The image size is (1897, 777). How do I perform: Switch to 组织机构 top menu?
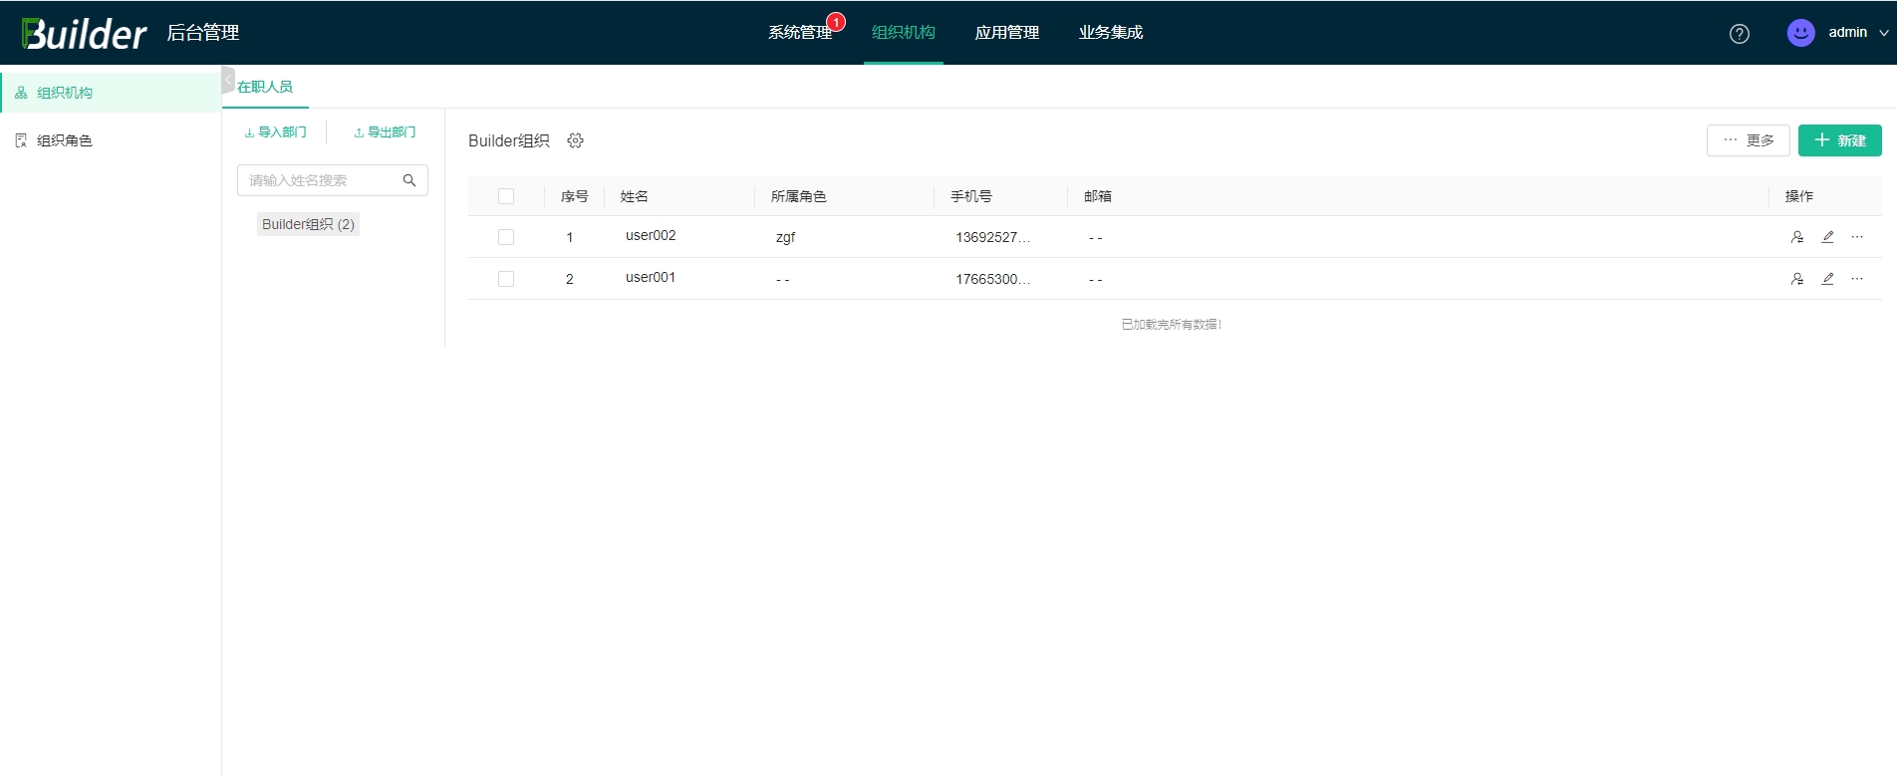click(903, 33)
